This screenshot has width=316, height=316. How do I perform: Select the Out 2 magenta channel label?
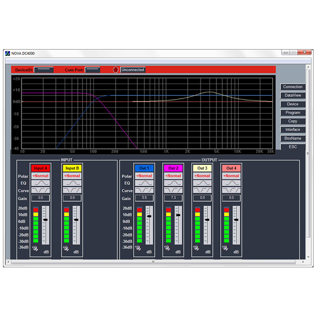[173, 168]
